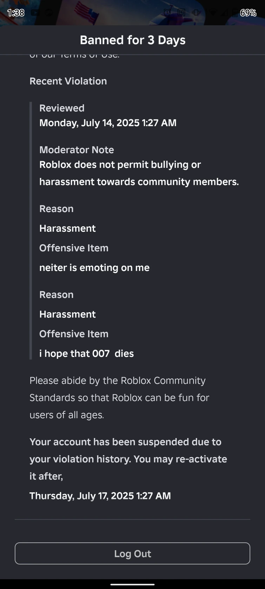Tap the "Banned for 3 Days" title
This screenshot has width=265, height=589.
[132, 40]
